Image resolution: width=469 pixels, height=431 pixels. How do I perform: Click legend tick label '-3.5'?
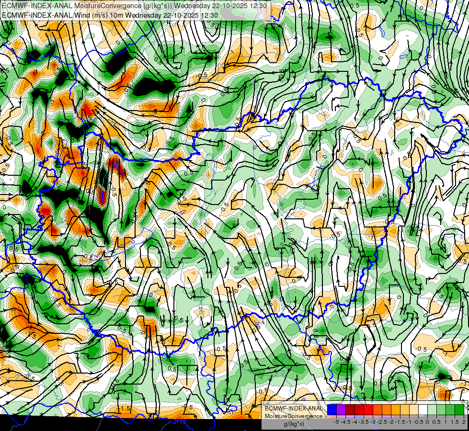(364, 422)
